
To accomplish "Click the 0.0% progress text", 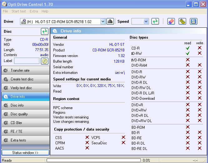I will point(146,161).
